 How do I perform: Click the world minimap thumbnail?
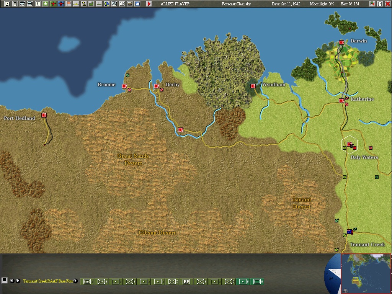click(366, 274)
